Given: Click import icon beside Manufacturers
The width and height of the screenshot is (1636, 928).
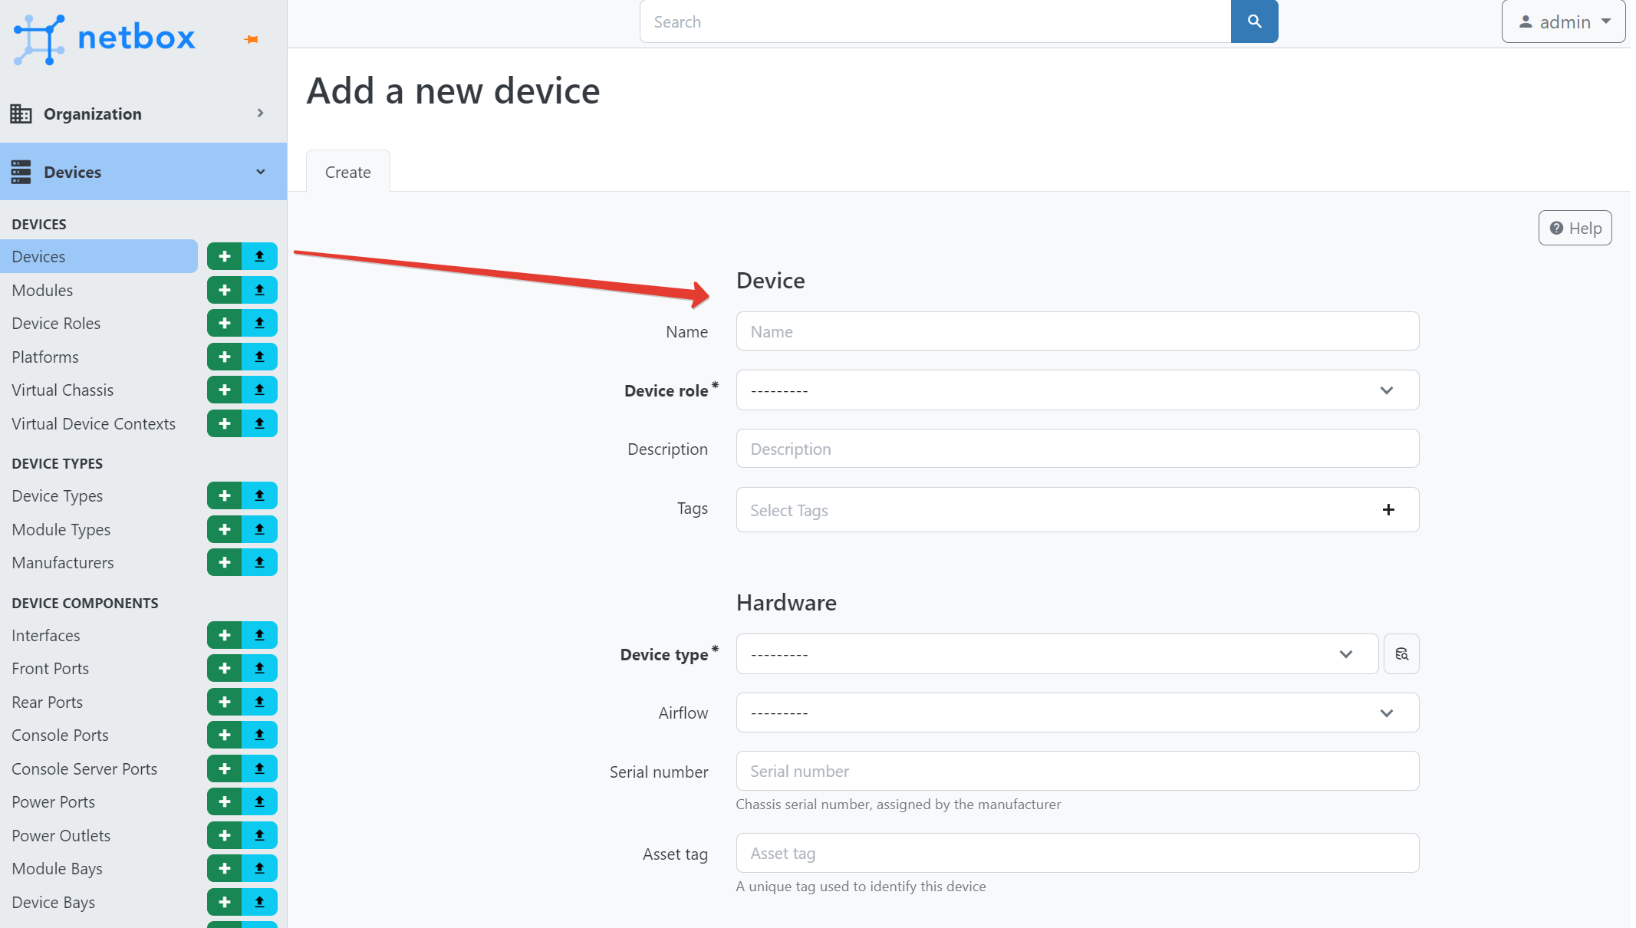Looking at the screenshot, I should coord(260,562).
